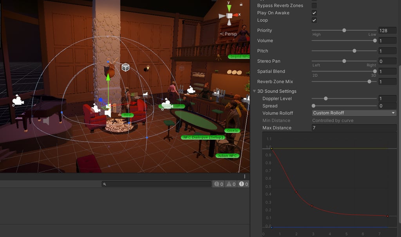Click the Pitch slider handle

click(354, 51)
